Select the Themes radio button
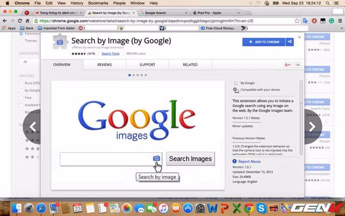345x216 pixels. tap(22, 40)
